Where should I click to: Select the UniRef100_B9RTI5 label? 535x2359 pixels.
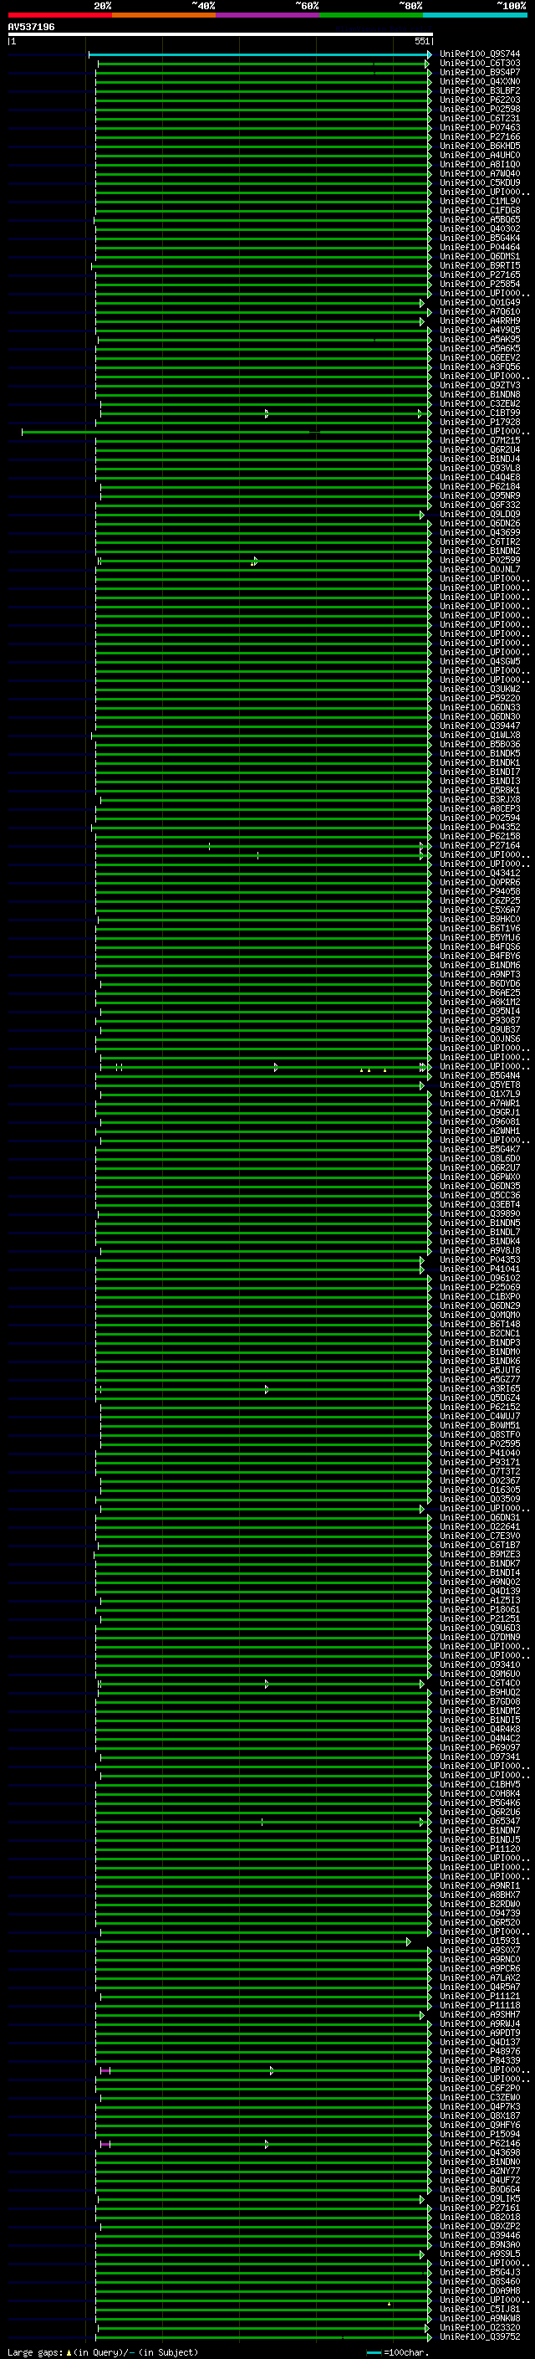coord(479,265)
